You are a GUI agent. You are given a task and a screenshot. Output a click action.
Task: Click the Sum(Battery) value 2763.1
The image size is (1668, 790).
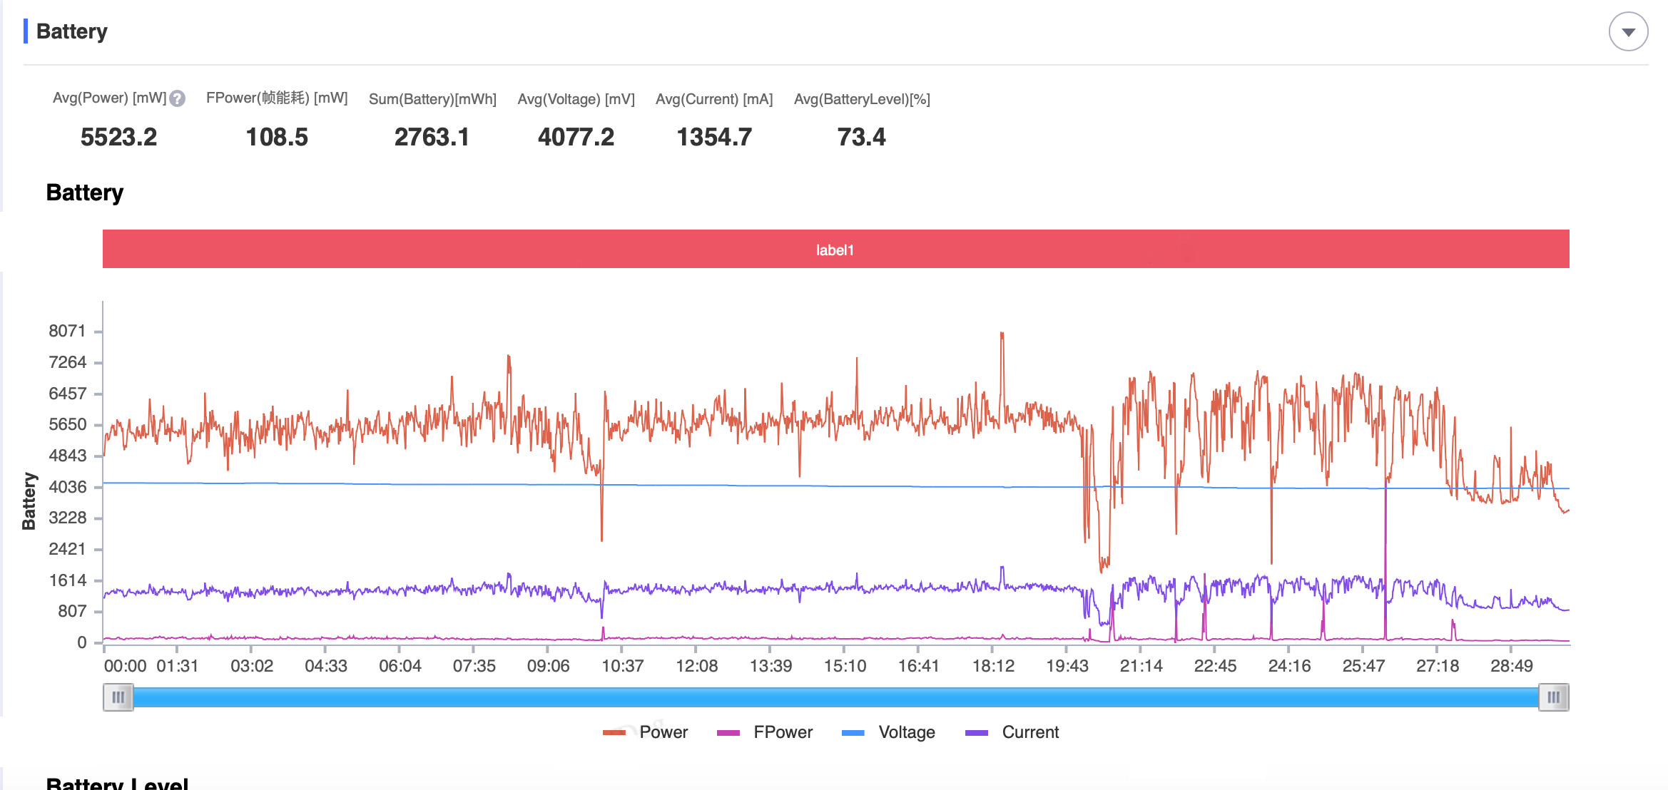tap(432, 137)
